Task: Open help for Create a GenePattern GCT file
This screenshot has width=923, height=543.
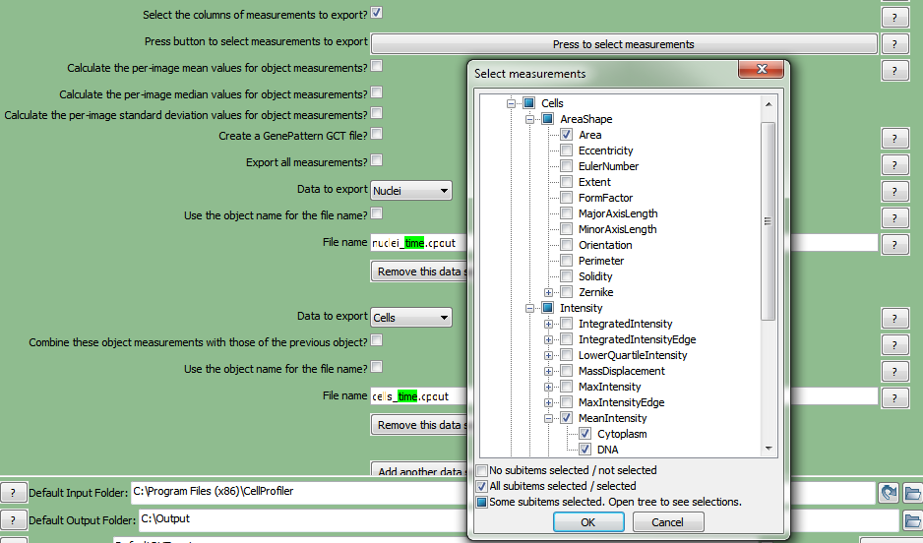Action: [893, 139]
